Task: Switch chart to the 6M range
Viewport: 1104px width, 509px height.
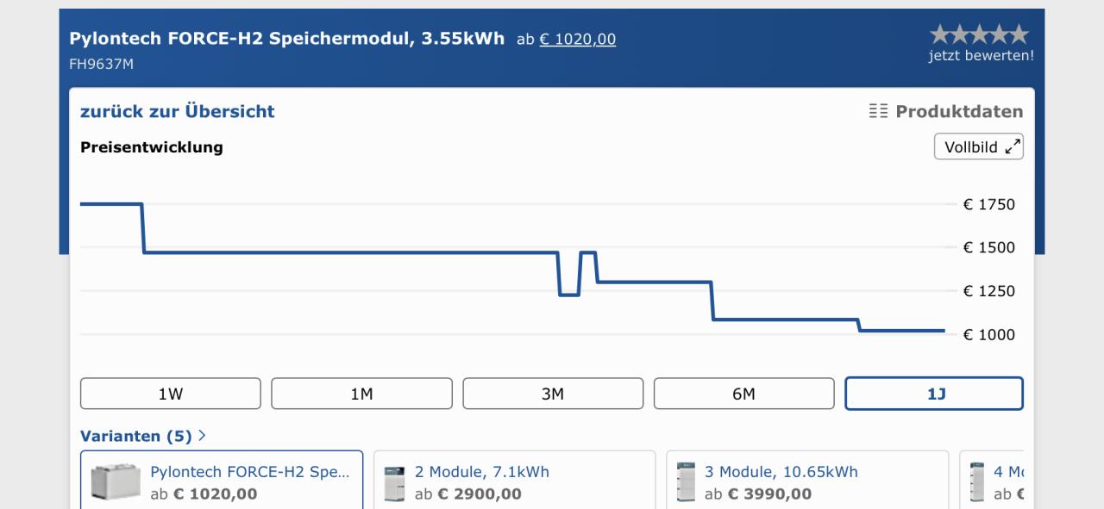Action: [x=744, y=394]
